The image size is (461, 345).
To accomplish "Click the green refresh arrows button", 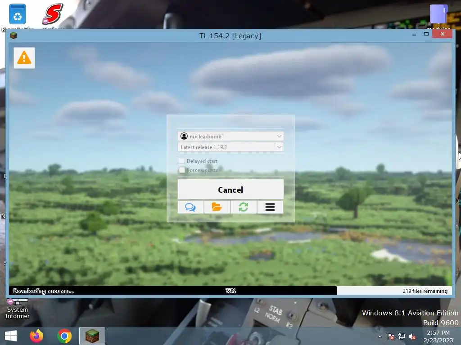I will click(244, 207).
